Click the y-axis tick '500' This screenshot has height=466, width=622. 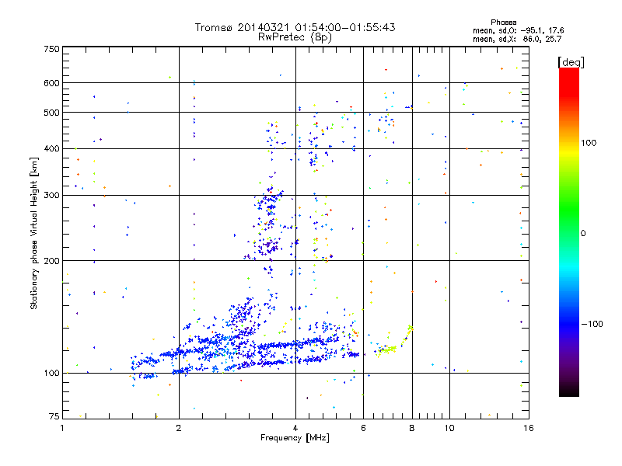(x=51, y=113)
